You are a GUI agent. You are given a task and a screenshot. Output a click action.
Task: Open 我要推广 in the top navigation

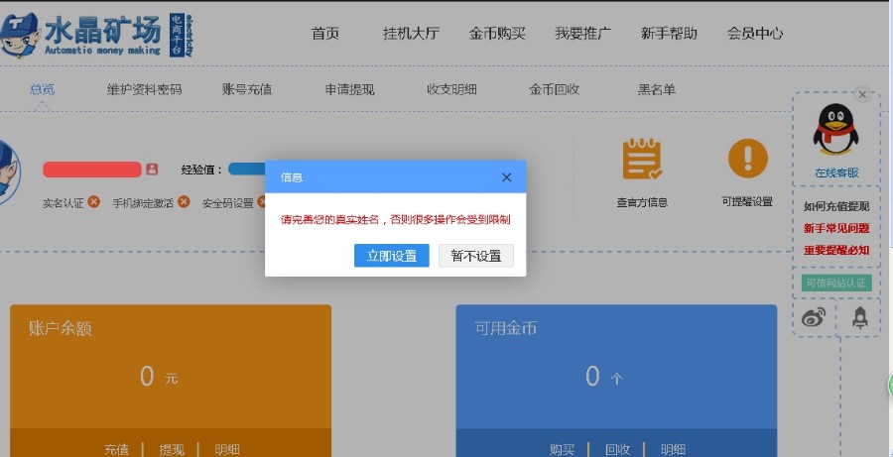coord(583,34)
